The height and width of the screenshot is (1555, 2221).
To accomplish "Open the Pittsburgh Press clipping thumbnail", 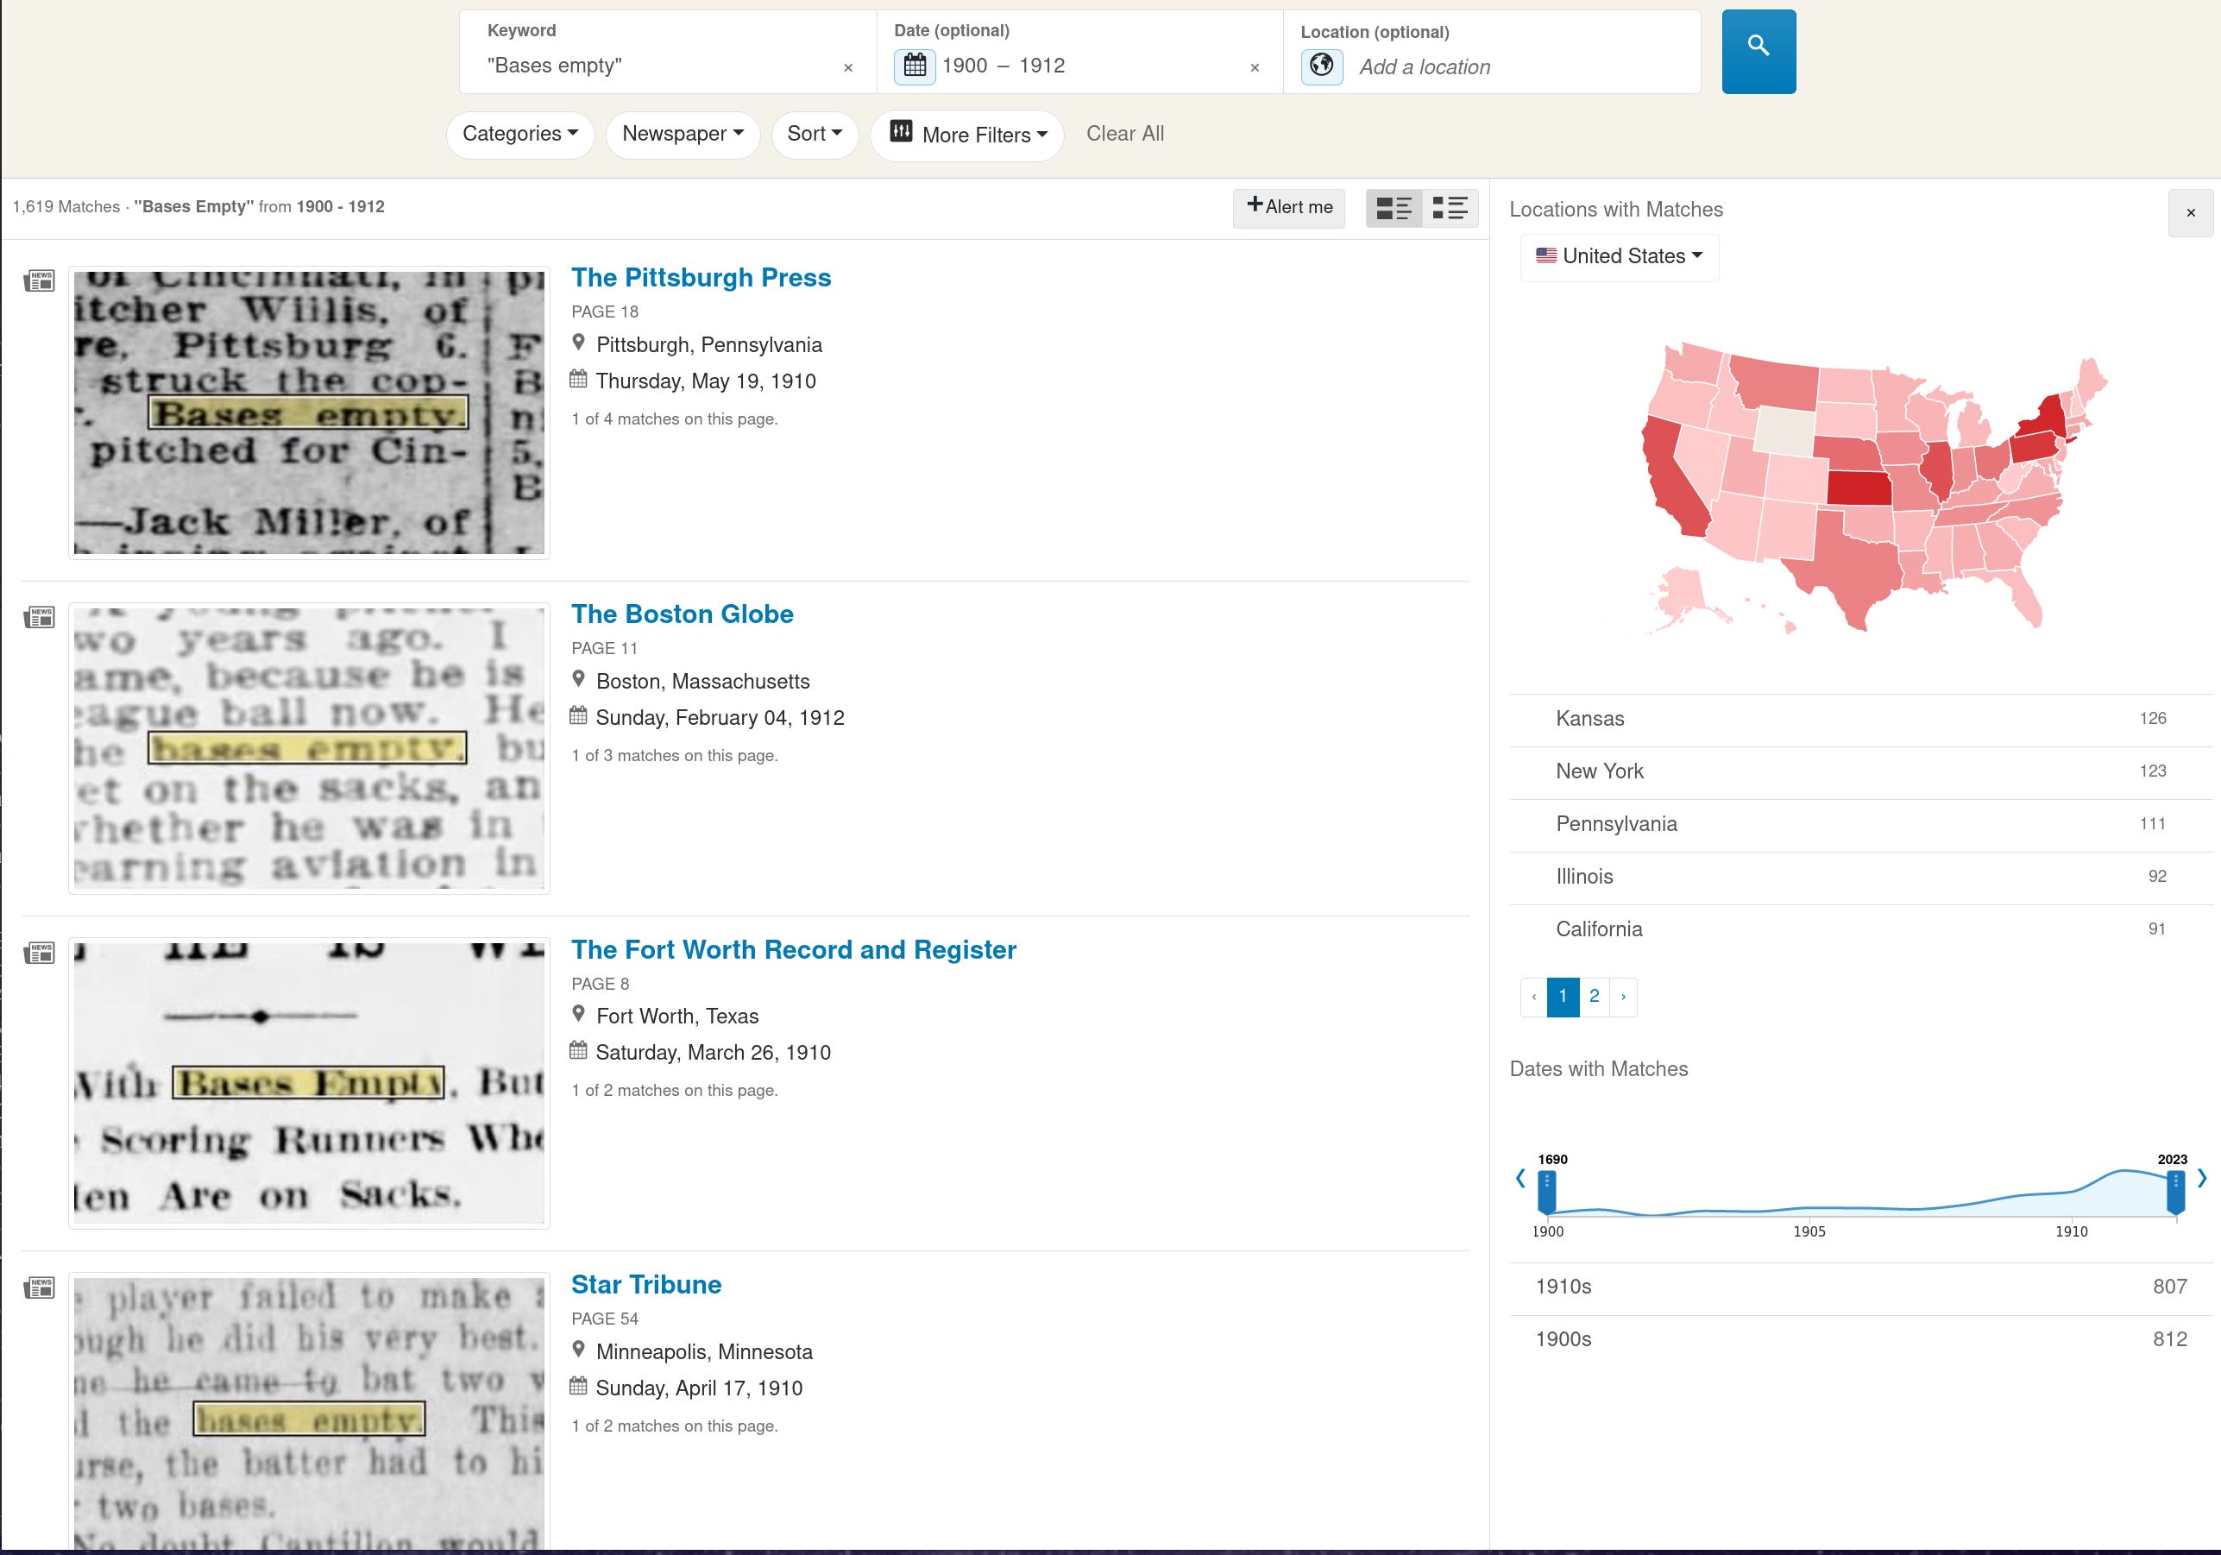I will (x=310, y=412).
